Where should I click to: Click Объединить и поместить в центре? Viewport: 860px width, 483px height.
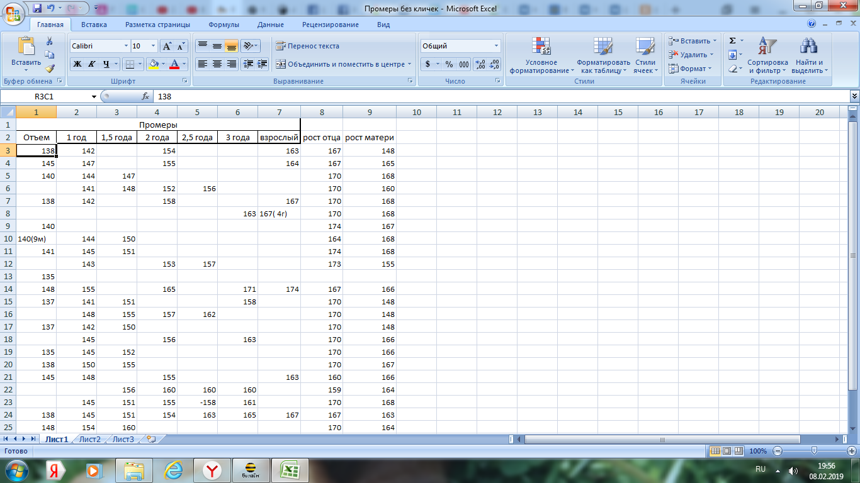coord(343,64)
